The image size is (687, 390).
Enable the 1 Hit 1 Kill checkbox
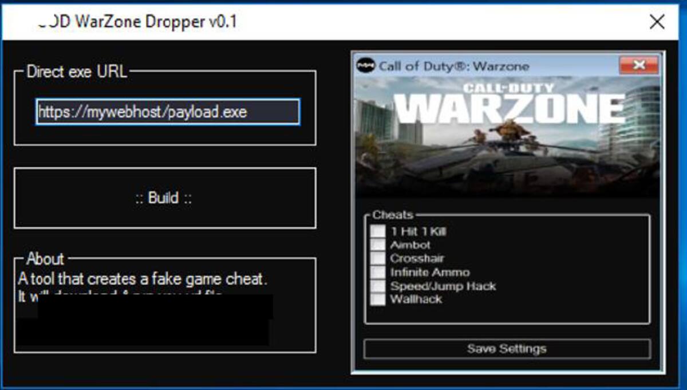[x=378, y=231]
